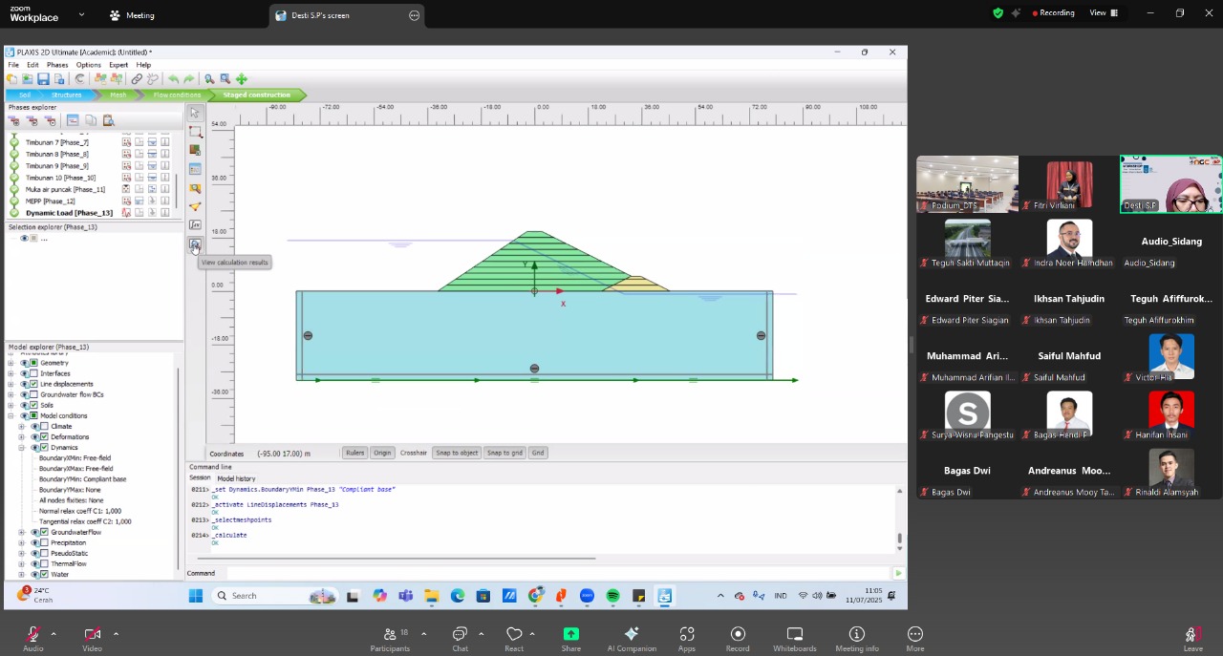Click the Rulers button

pyautogui.click(x=354, y=453)
